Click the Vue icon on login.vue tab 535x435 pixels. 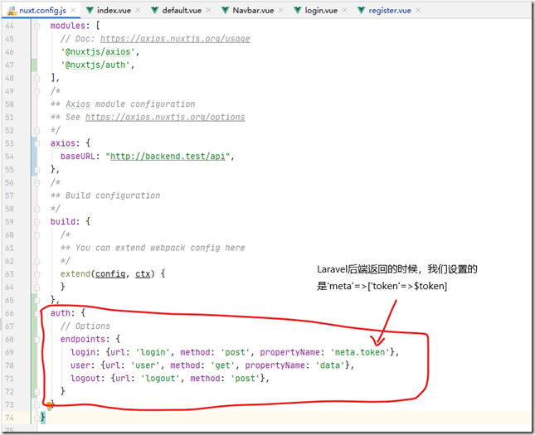[x=298, y=10]
